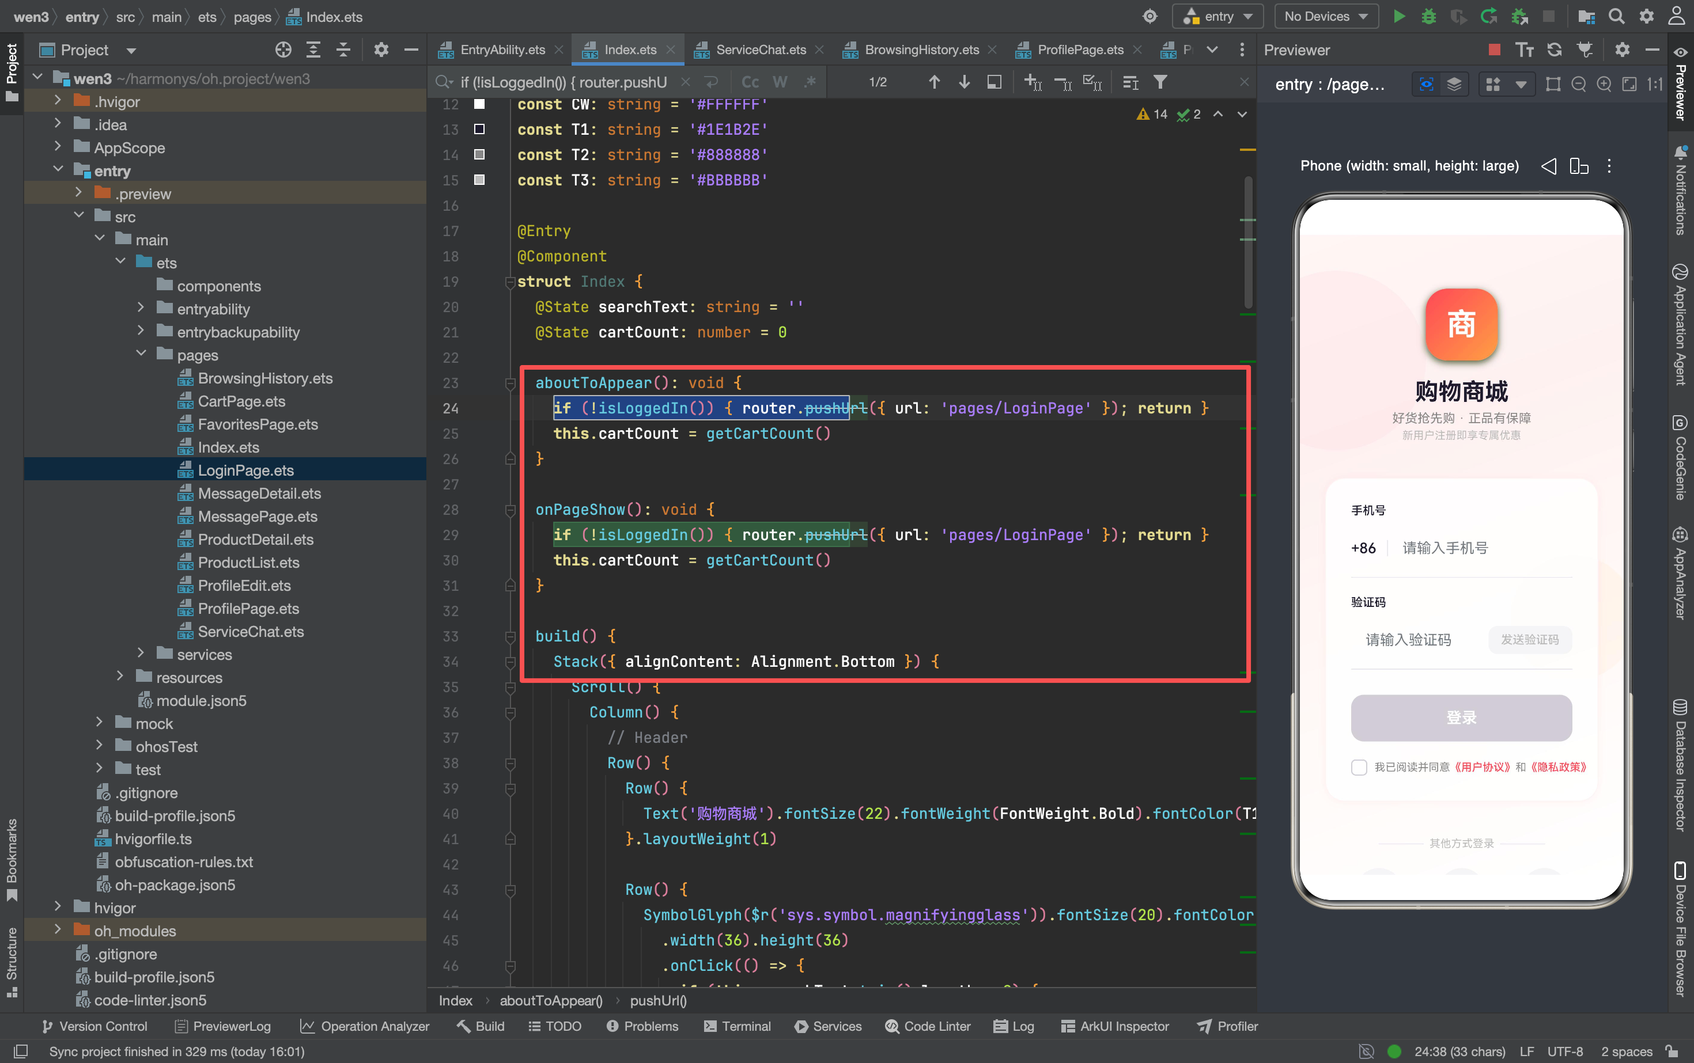Image resolution: width=1694 pixels, height=1063 pixels.
Task: Click the attach debugger to process icon
Action: pyautogui.click(x=1519, y=16)
